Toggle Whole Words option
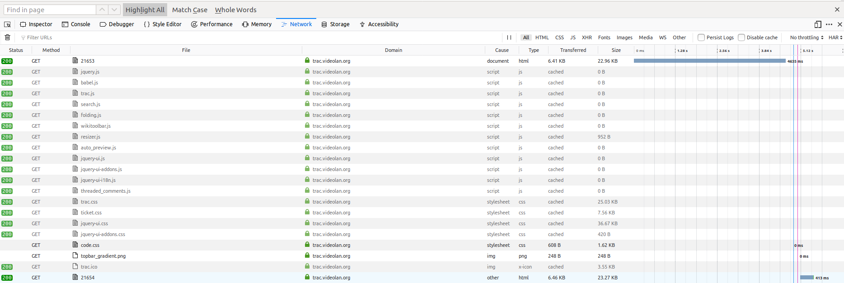844x283 pixels. (236, 10)
